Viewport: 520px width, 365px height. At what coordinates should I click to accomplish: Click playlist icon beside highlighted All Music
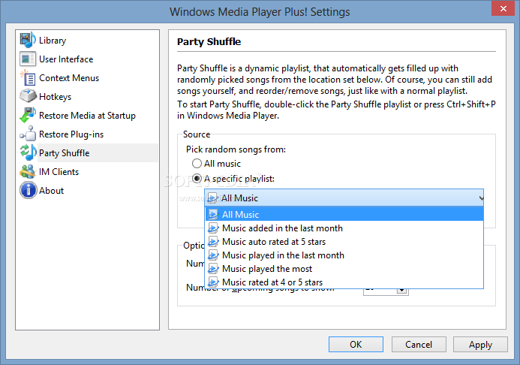coord(213,214)
